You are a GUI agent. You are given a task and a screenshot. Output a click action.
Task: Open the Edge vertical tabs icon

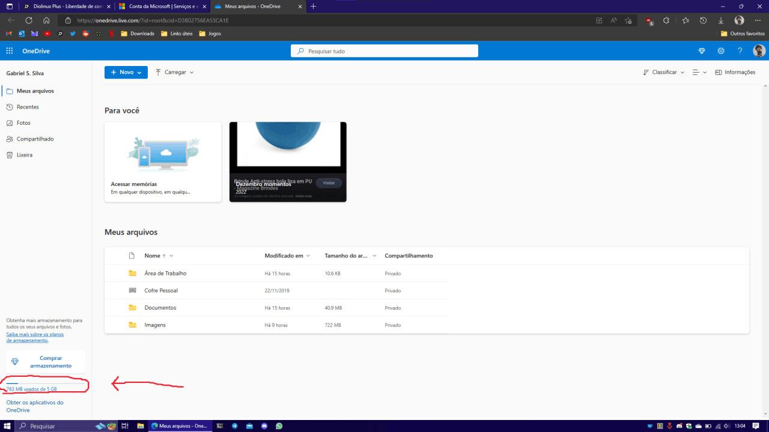tap(9, 6)
